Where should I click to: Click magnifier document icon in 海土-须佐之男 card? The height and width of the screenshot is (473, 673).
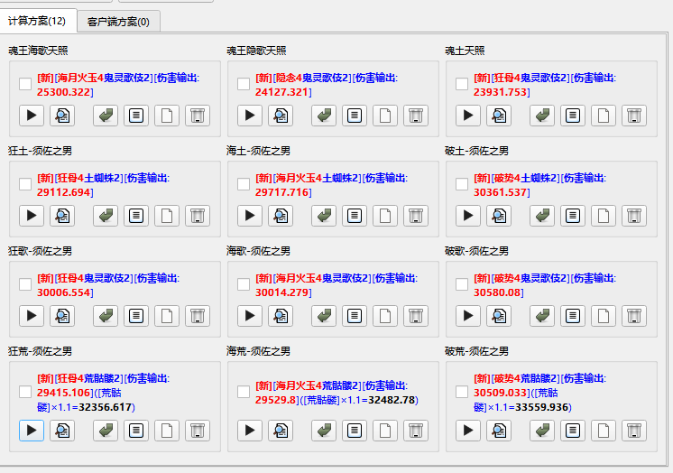pos(281,216)
